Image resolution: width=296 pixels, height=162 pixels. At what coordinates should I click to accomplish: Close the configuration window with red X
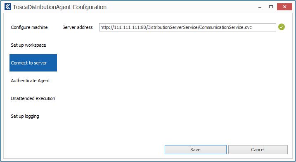[x=284, y=7]
